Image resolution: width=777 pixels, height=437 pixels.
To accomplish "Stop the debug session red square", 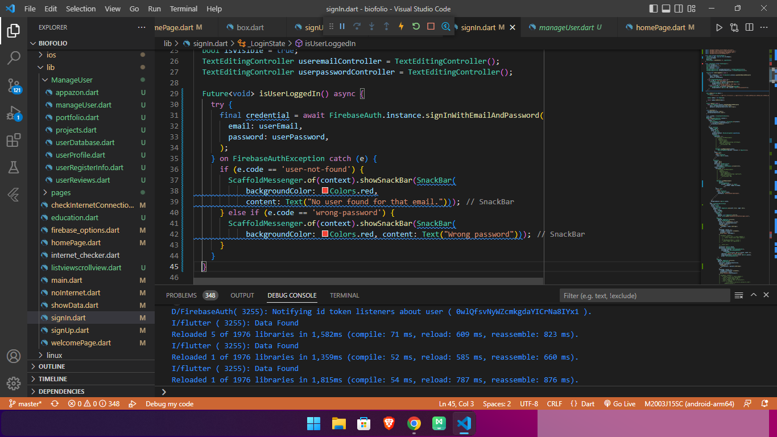I will [431, 26].
